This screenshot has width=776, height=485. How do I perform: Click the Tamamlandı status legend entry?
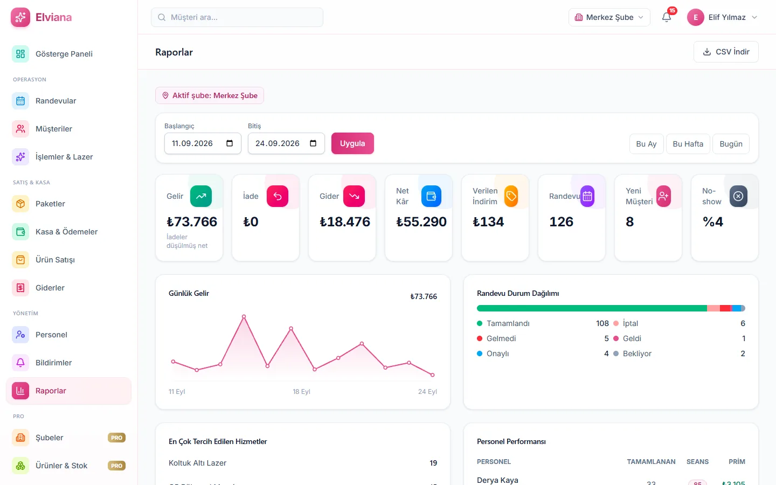(x=543, y=323)
